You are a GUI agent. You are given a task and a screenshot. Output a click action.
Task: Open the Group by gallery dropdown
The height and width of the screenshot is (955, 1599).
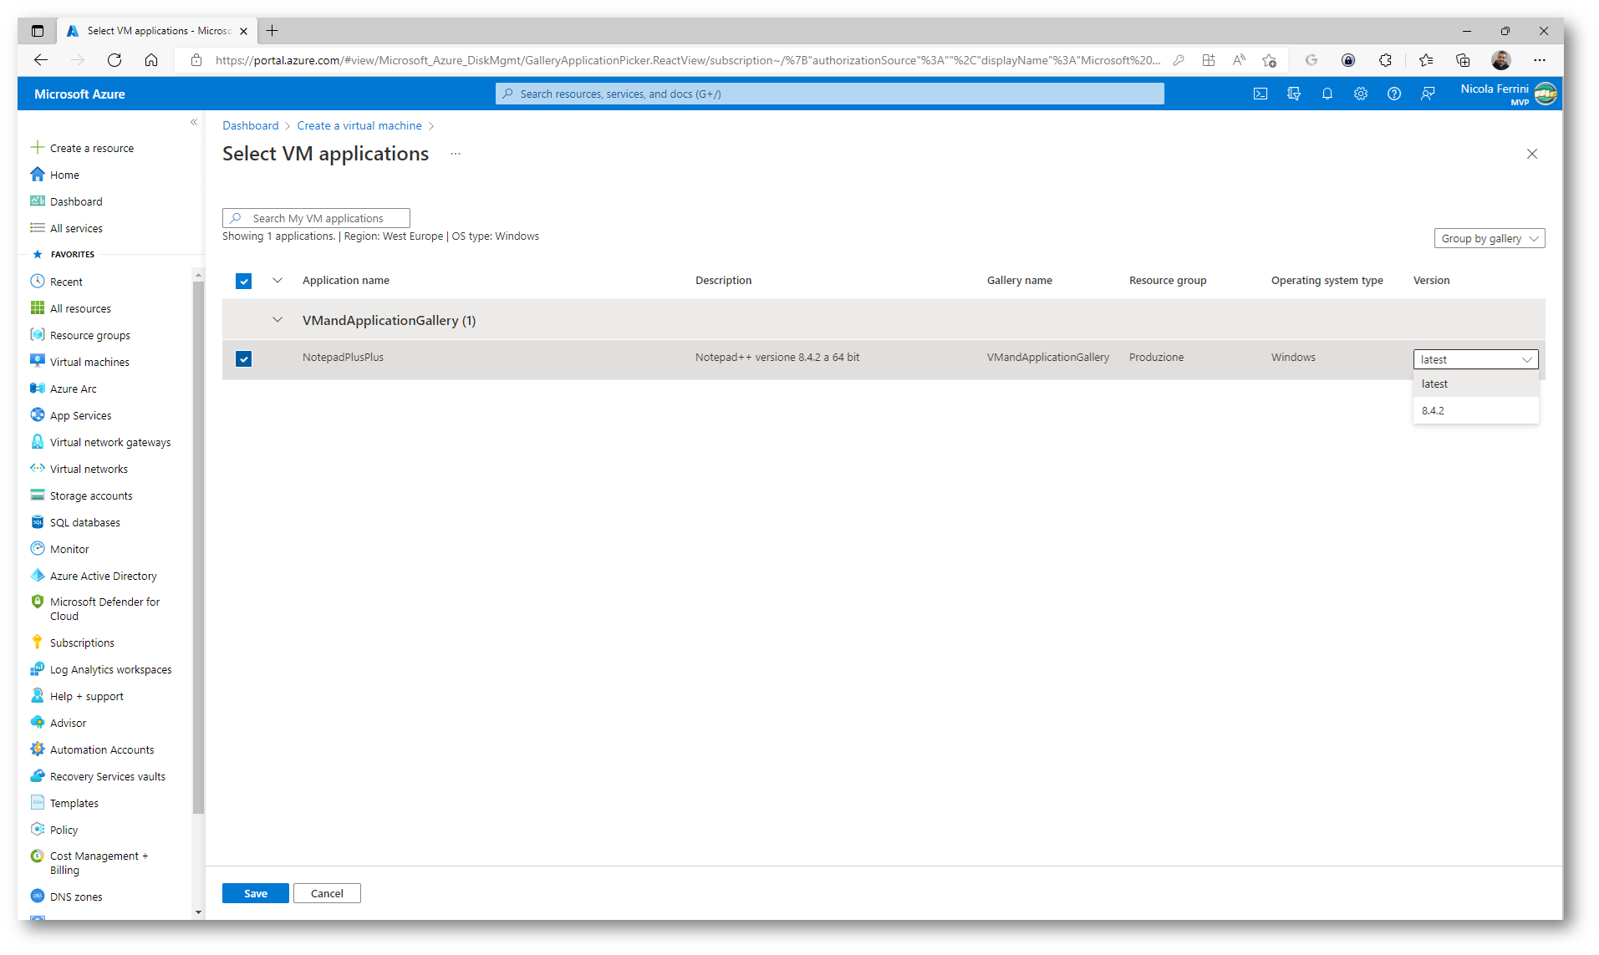click(x=1490, y=238)
